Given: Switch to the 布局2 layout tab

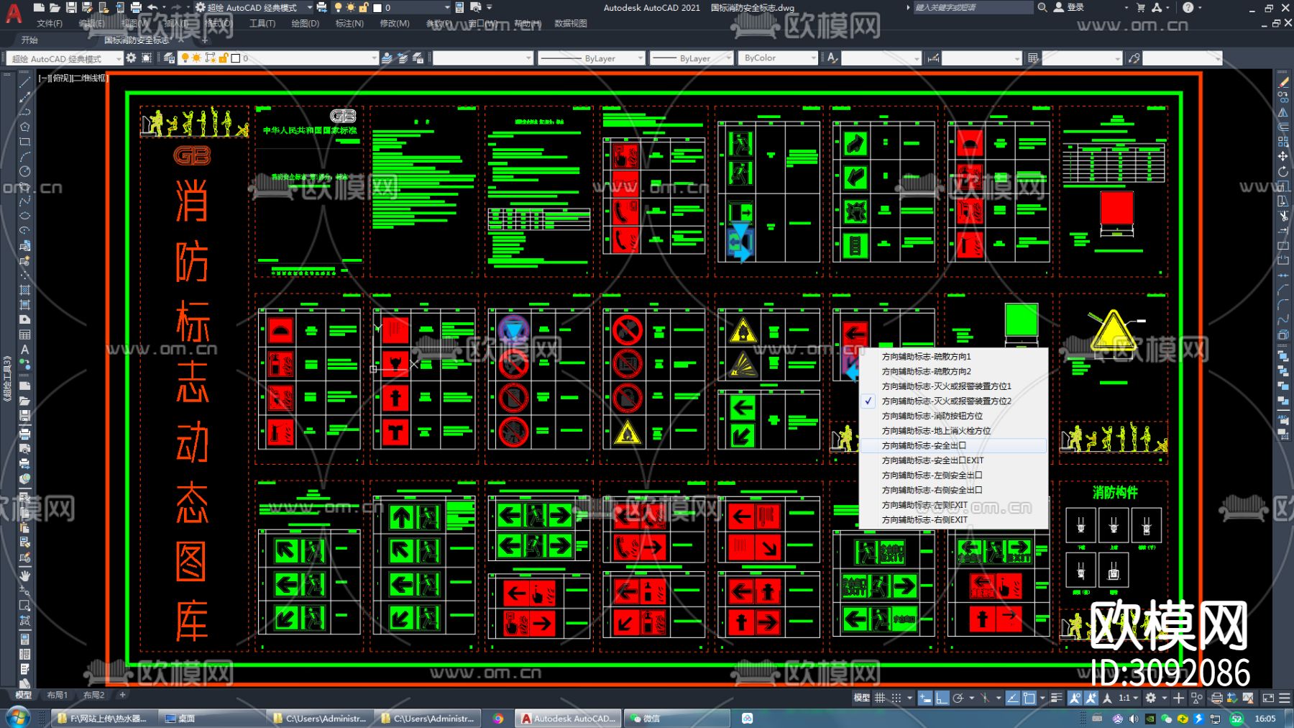Looking at the screenshot, I should coord(93,696).
